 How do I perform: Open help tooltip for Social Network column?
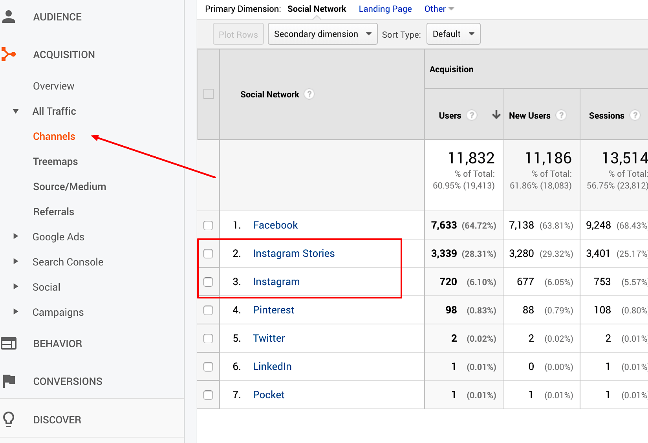309,94
